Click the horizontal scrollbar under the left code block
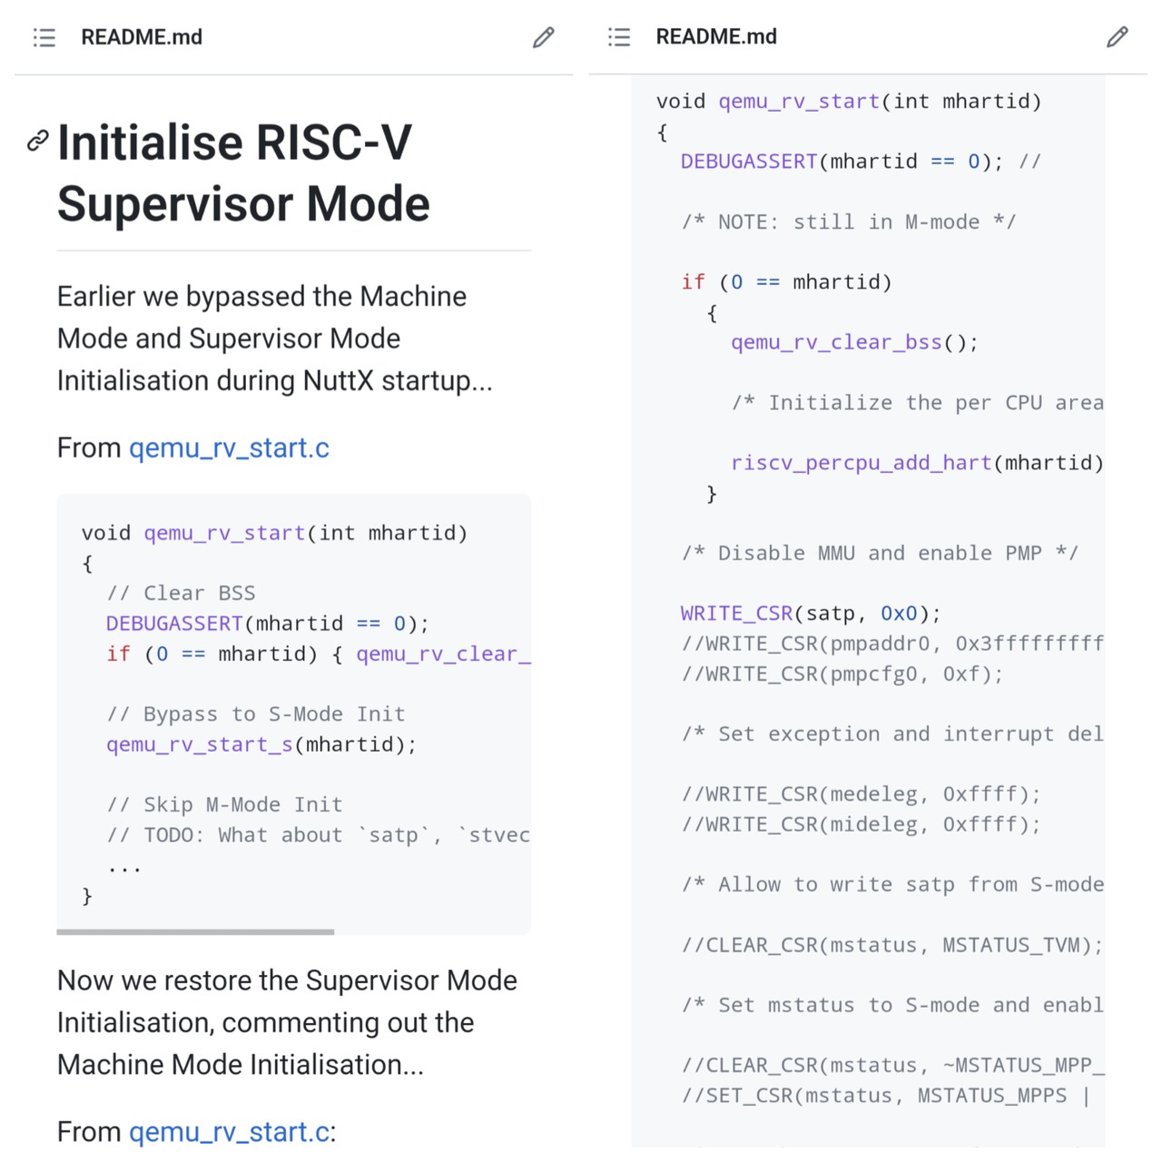Viewport: 1162px width, 1162px height. [195, 931]
